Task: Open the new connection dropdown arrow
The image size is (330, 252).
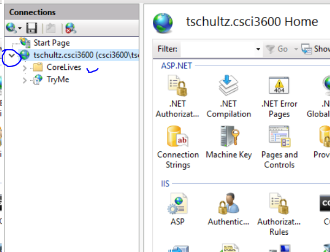Action: pyautogui.click(x=20, y=28)
